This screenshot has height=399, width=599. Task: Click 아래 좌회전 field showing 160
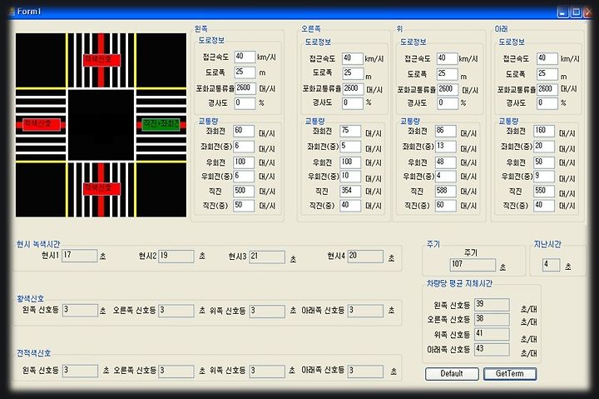point(544,131)
